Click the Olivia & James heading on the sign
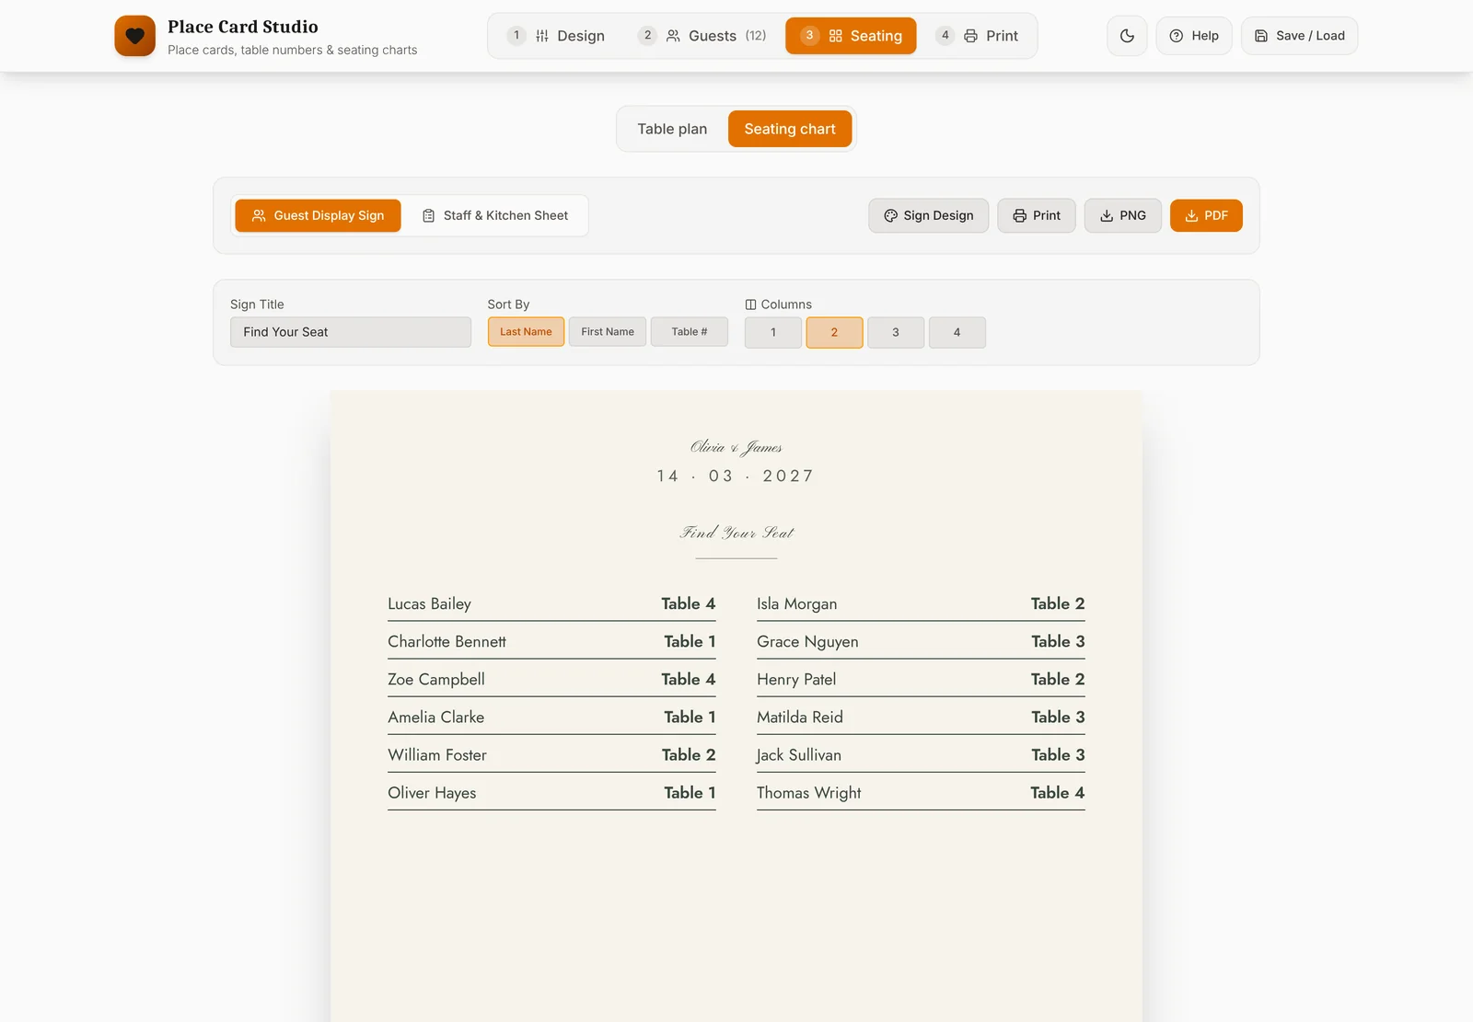Image resolution: width=1473 pixels, height=1022 pixels. pos(736,447)
